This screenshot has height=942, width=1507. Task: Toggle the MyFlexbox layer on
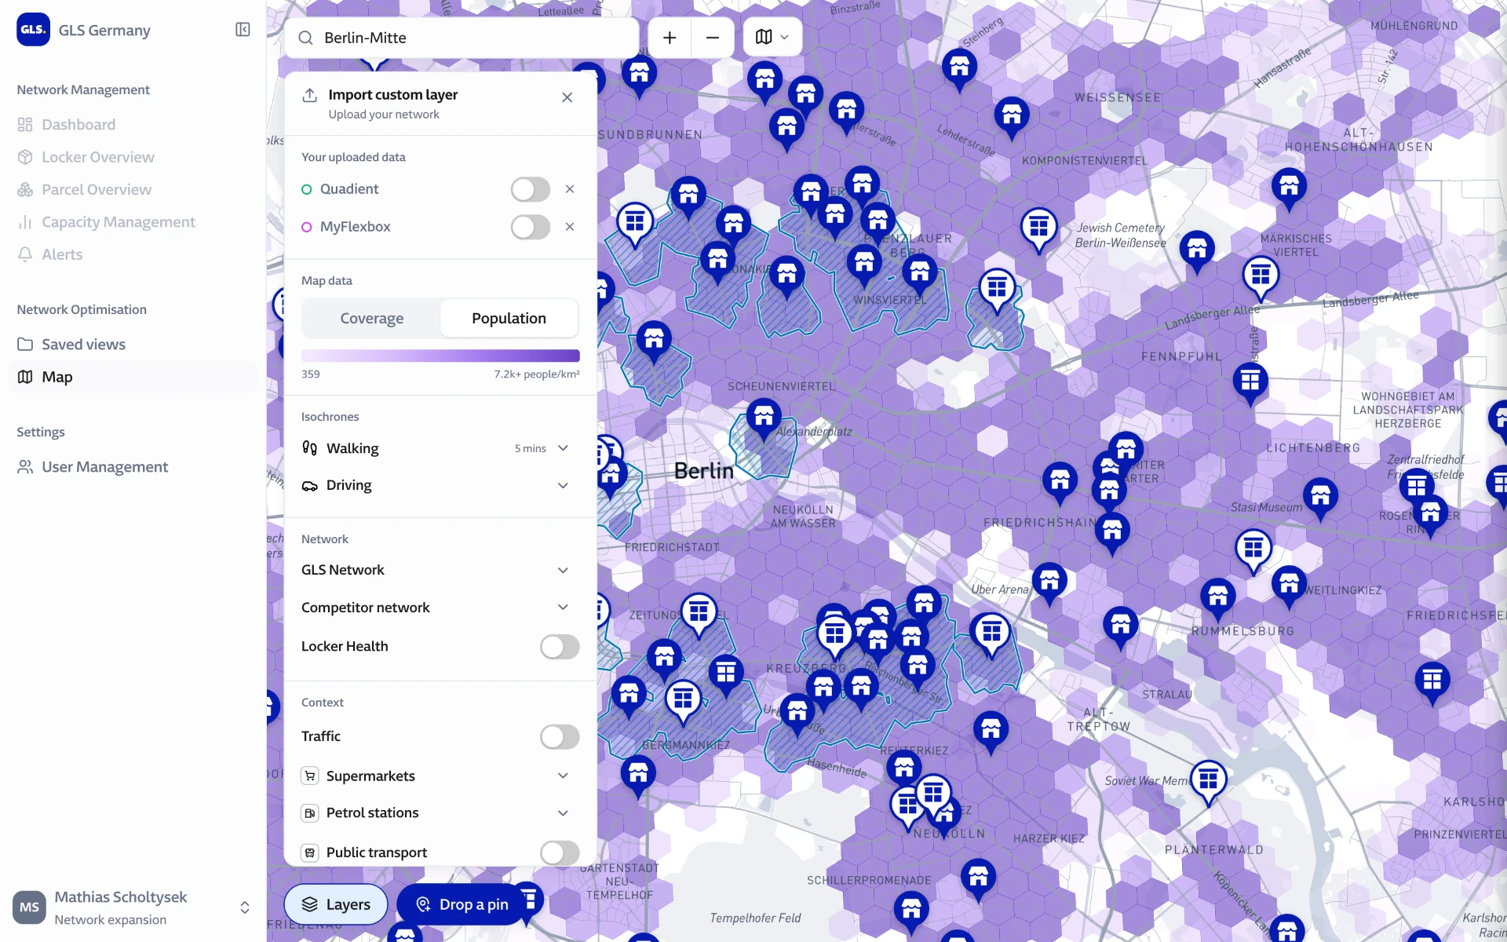531,227
